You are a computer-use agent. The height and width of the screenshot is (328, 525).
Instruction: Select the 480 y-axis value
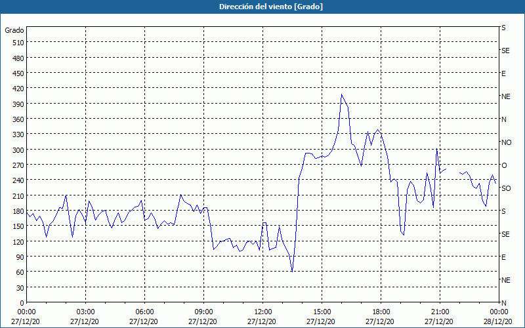pos(18,58)
